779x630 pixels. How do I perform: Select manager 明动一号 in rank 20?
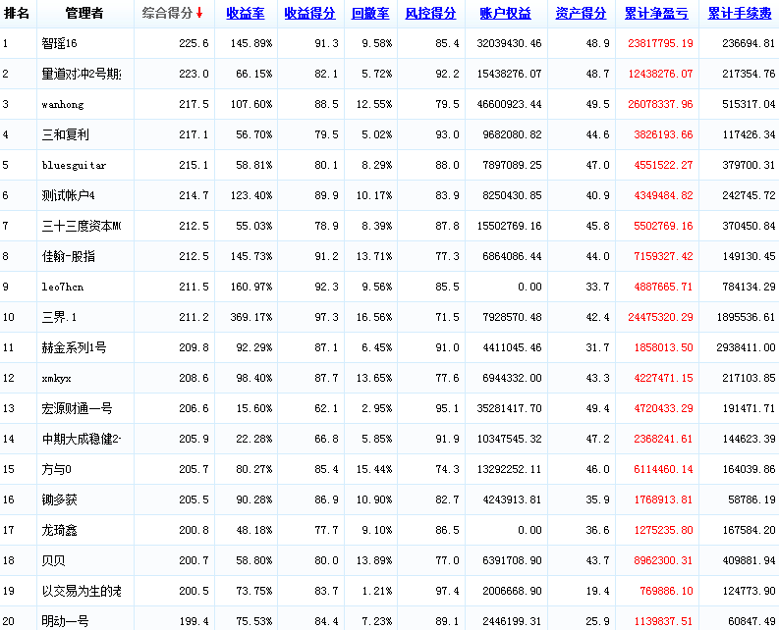(66, 621)
